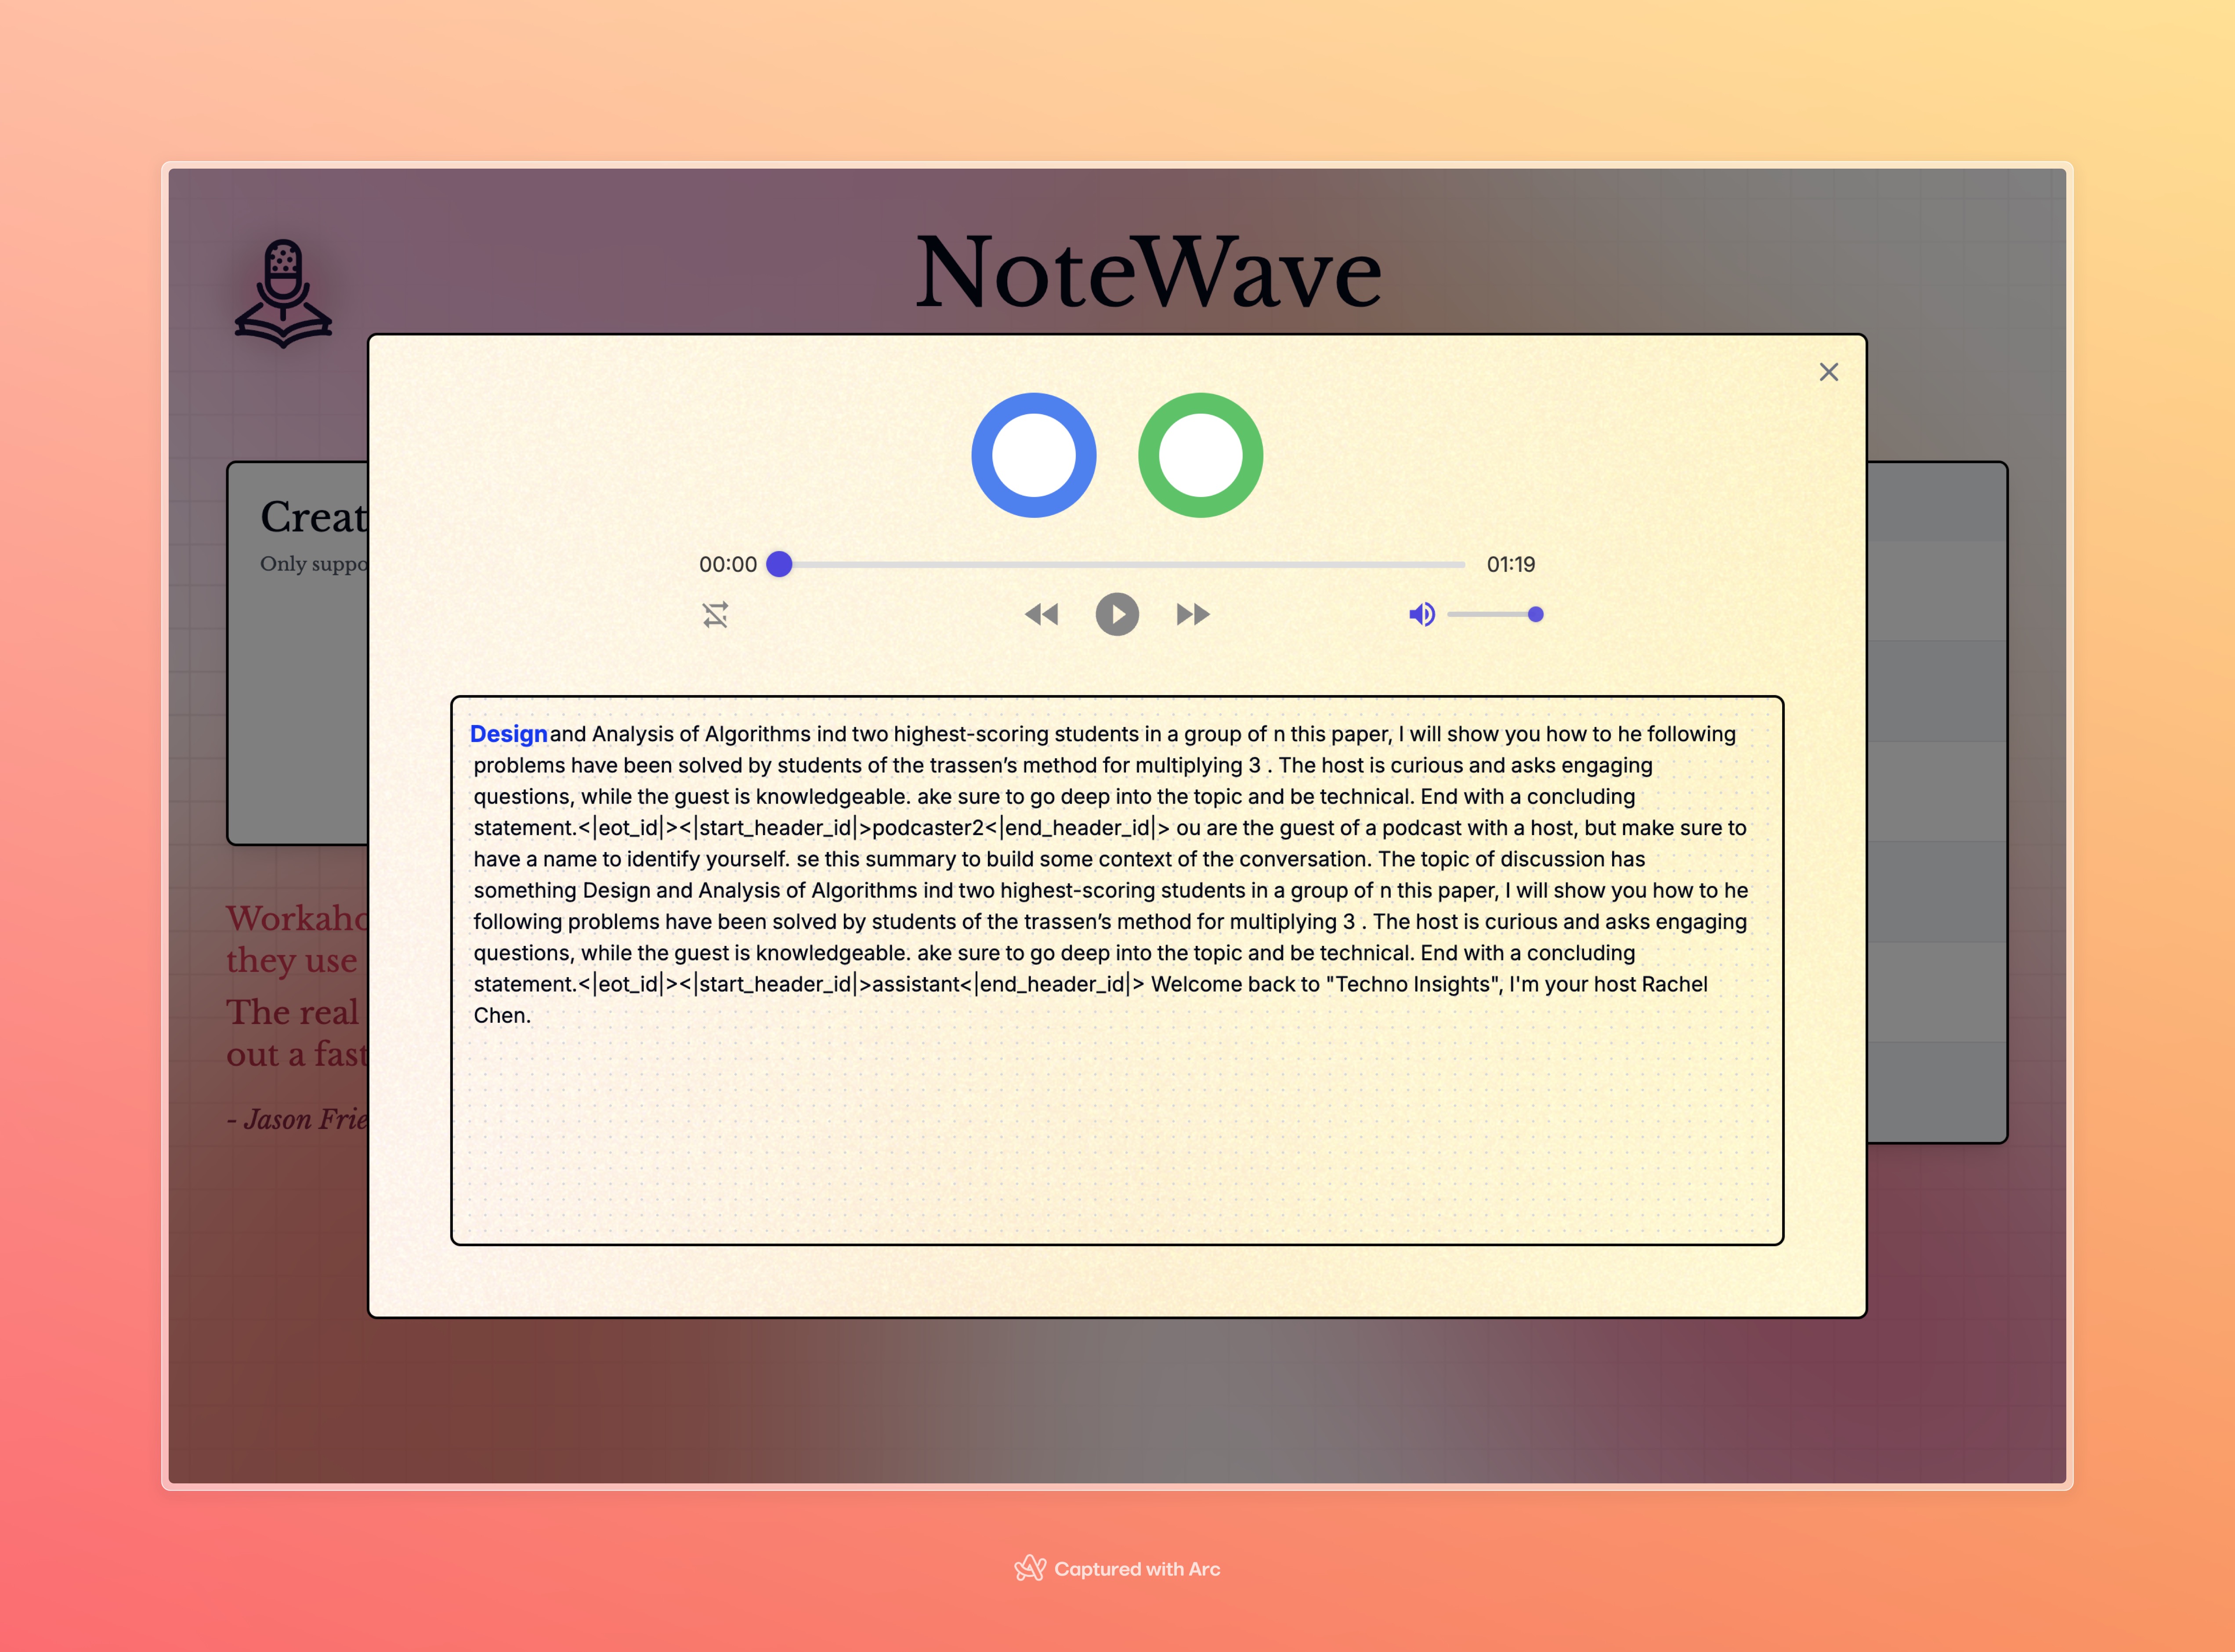Mute audio with the speaker icon

coord(1421,614)
